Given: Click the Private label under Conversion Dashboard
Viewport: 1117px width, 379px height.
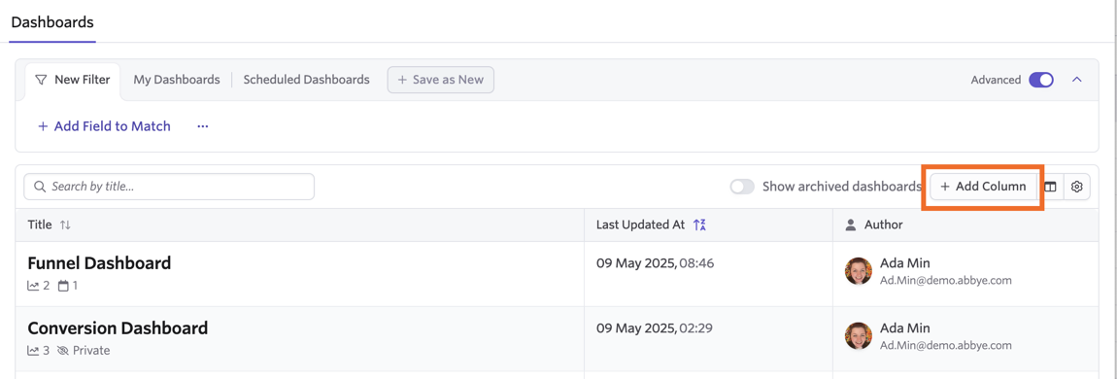Looking at the screenshot, I should pyautogui.click(x=91, y=351).
